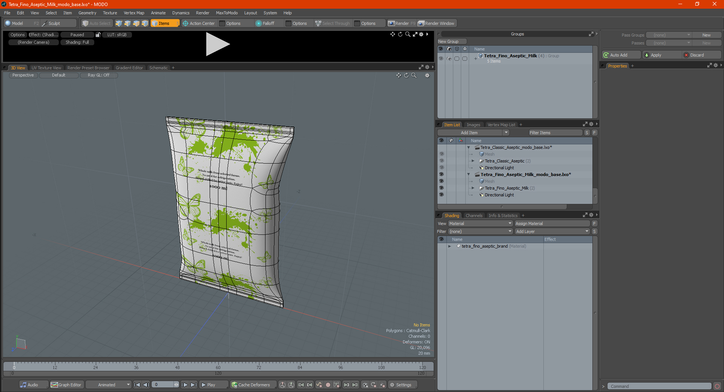Toggle visibility of the second Directional Light
The image size is (724, 392).
click(x=441, y=195)
